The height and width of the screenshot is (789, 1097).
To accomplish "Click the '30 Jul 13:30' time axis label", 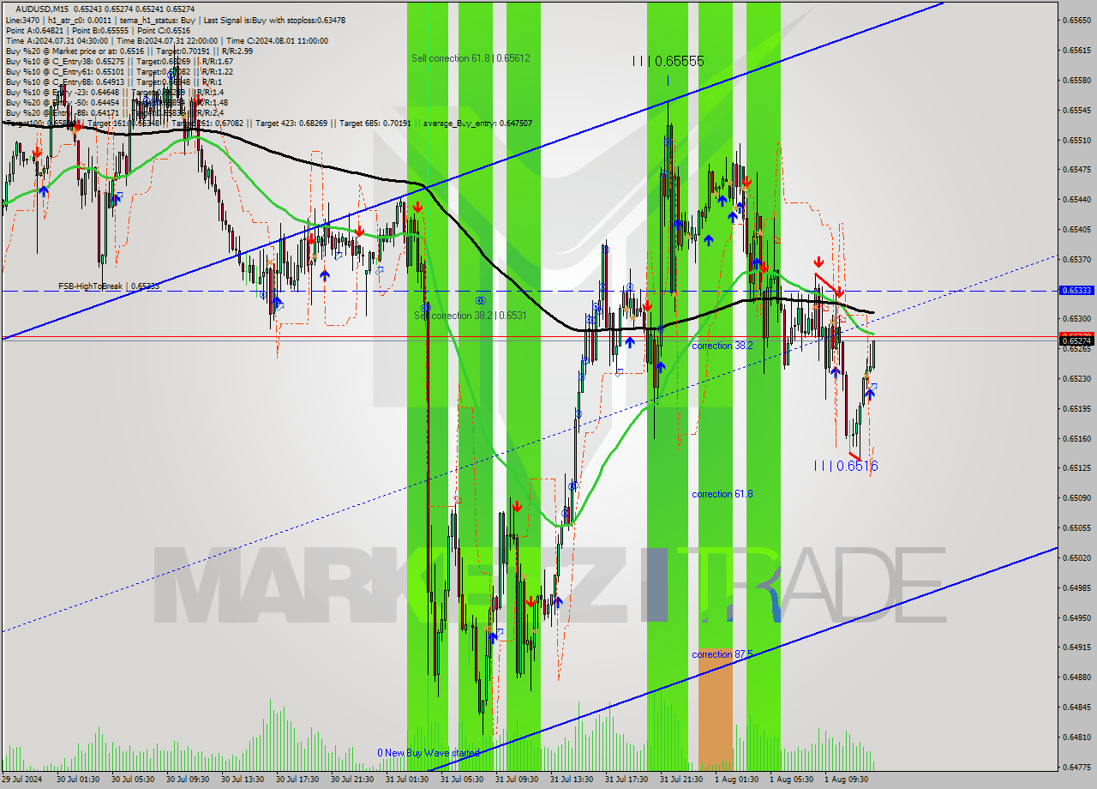I will point(242,780).
